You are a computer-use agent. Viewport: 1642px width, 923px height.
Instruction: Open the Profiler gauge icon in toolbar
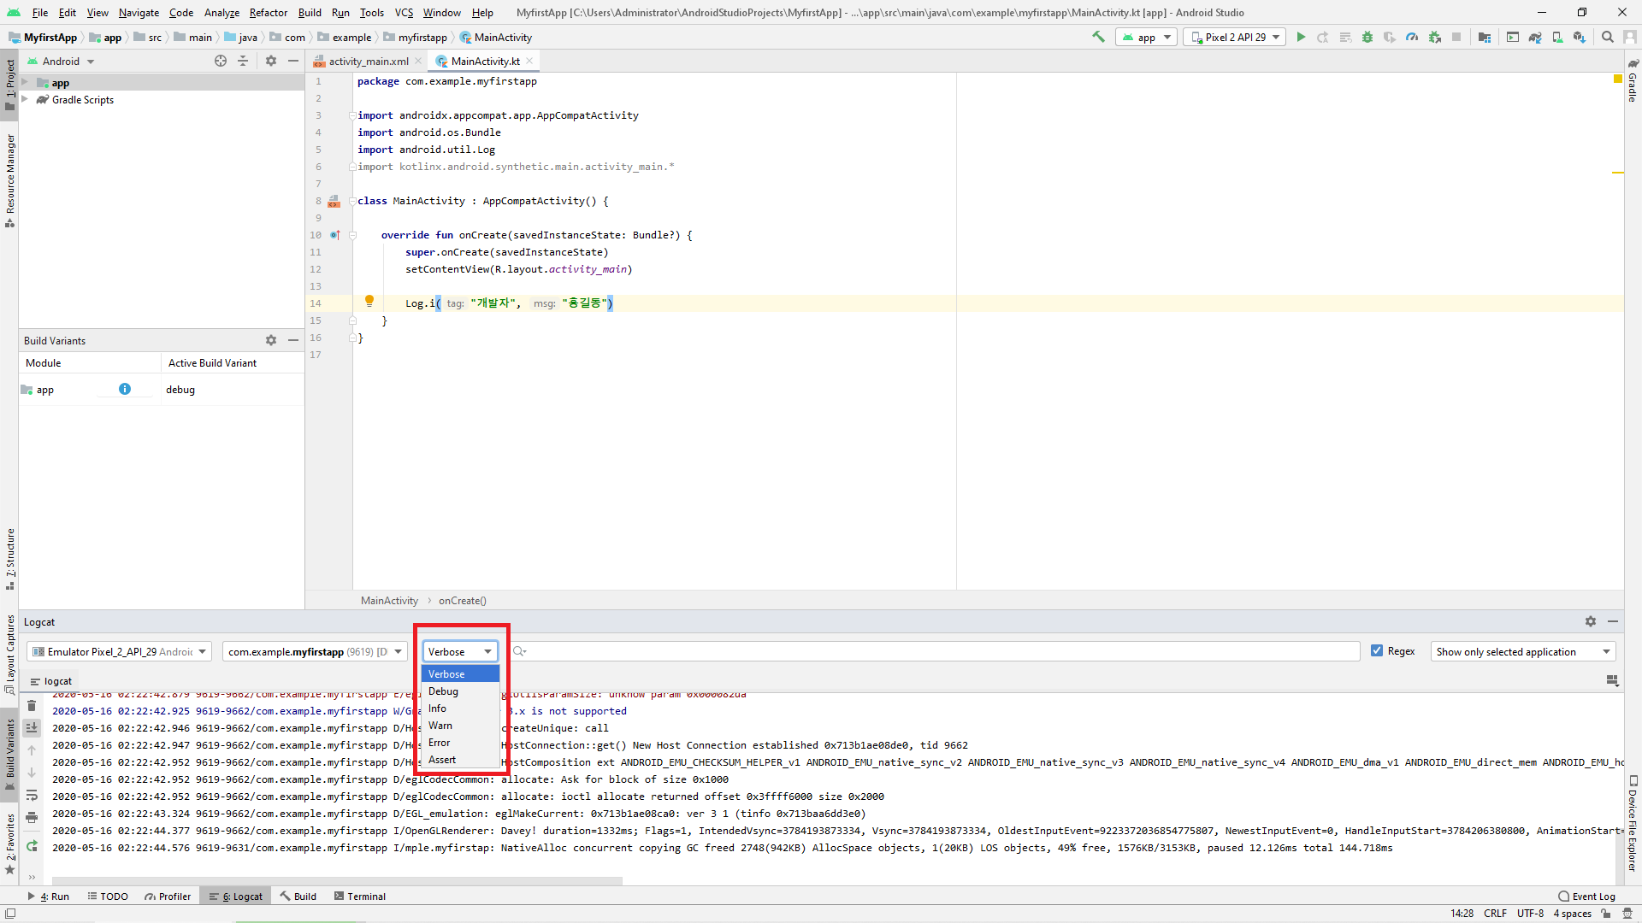1412,37
